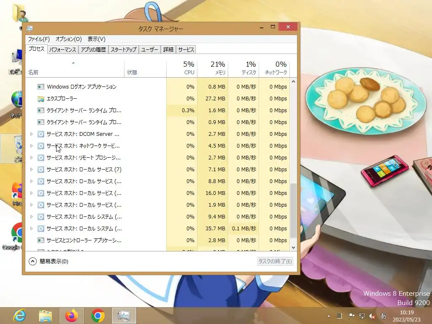432x324 pixels.
Task: Expand サービス ホスト: リモート プロシージャ row
Action: pyautogui.click(x=31, y=158)
